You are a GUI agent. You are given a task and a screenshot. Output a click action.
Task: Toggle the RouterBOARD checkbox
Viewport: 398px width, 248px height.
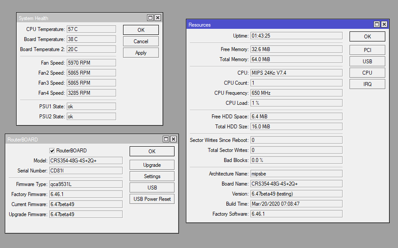click(x=52, y=151)
